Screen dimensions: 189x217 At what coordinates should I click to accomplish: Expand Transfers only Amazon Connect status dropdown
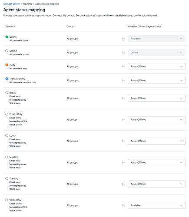pos(156,80)
